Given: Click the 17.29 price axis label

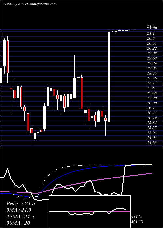Looking at the screenshot, I should [x=152, y=98].
